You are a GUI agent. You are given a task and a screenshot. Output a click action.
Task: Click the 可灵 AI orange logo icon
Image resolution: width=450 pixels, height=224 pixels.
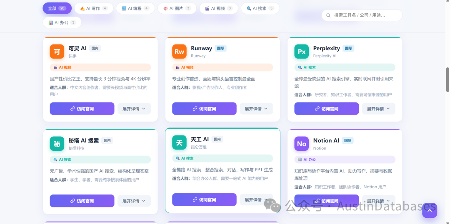tap(57, 52)
